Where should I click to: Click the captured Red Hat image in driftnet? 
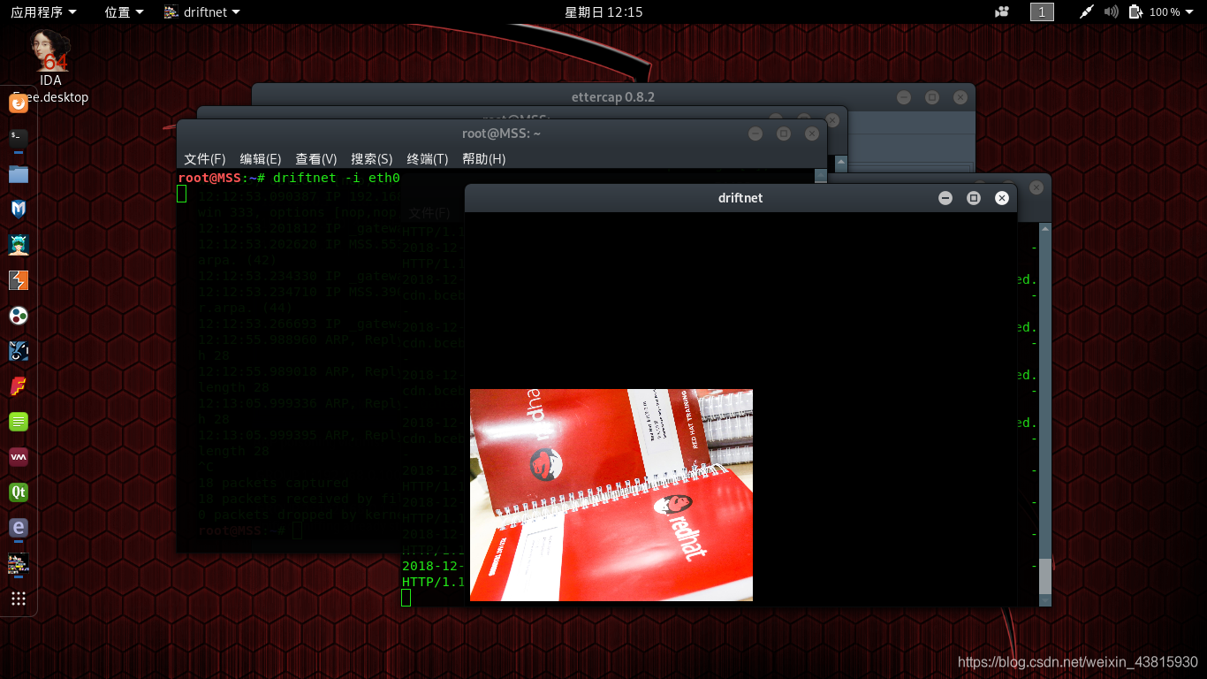[x=611, y=495]
